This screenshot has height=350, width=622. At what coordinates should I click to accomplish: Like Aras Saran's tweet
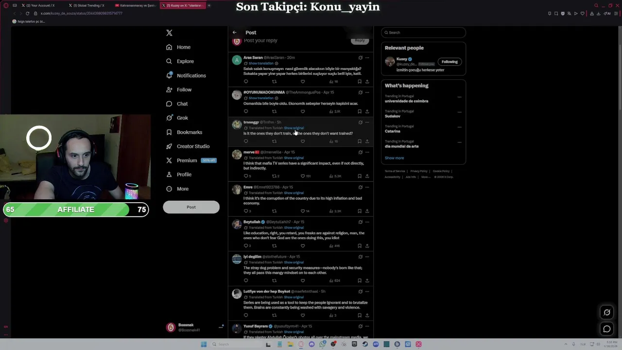(x=303, y=82)
